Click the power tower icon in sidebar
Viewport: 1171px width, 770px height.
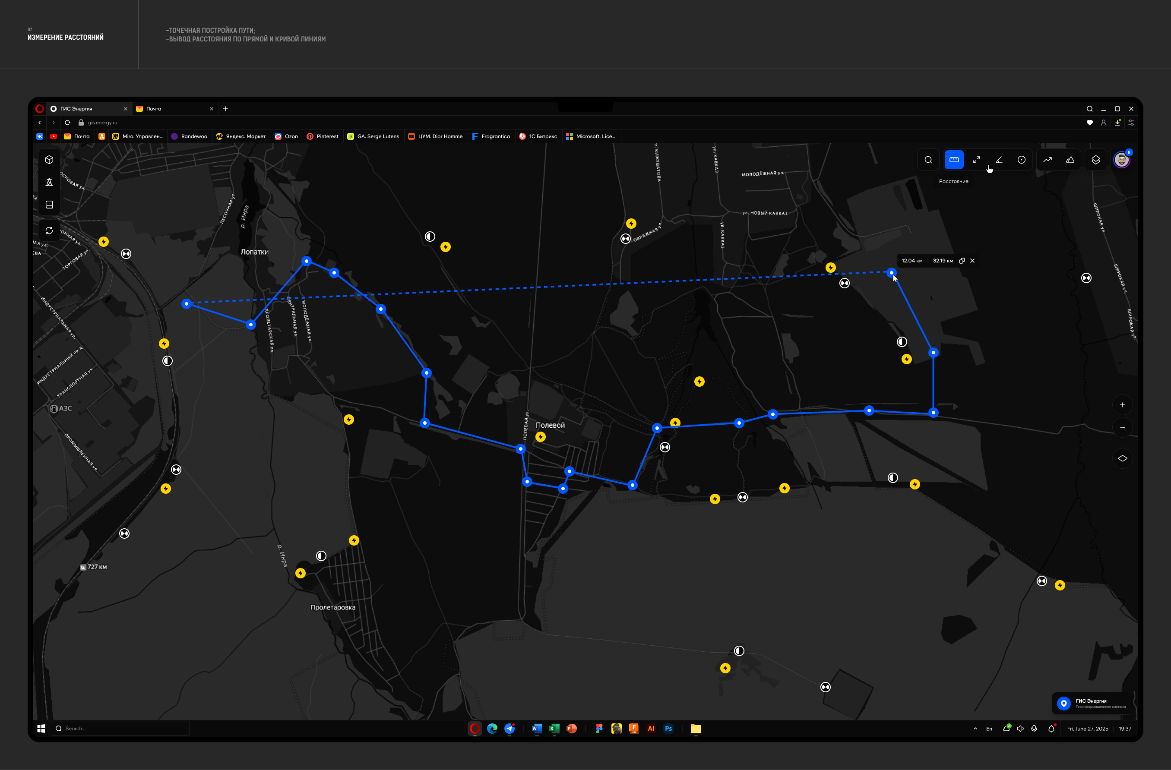coord(49,183)
